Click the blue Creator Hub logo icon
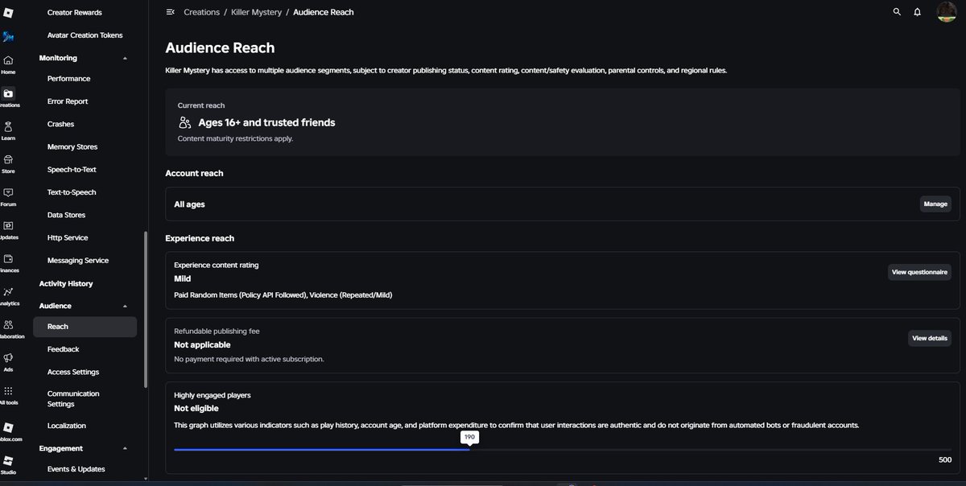Viewport: 966px width, 486px height. tap(8, 36)
